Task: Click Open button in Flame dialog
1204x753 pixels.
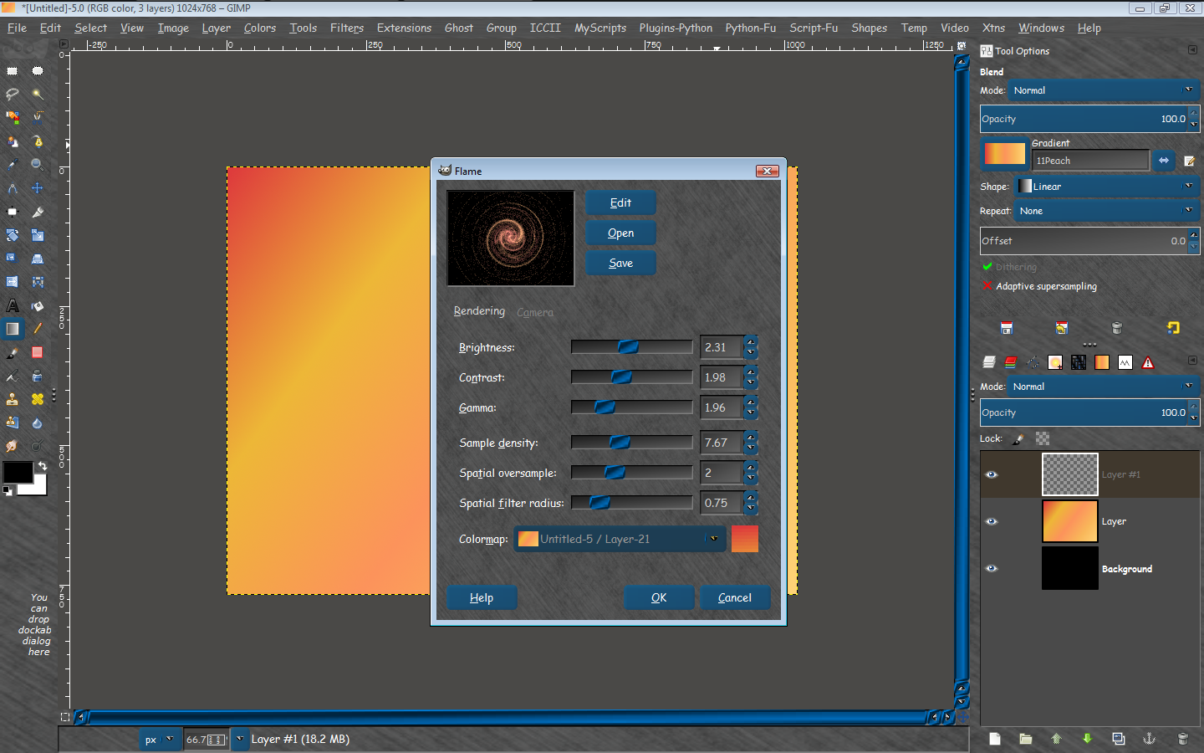Action: click(620, 233)
